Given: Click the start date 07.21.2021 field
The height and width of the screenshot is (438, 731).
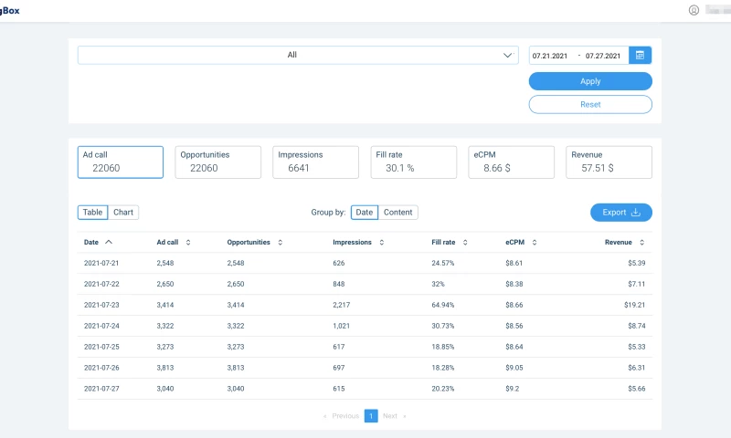Looking at the screenshot, I should click(551, 56).
